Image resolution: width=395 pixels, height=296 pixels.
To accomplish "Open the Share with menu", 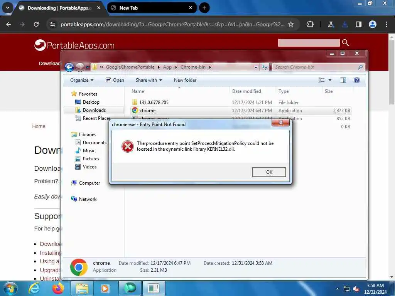I will pos(149,80).
